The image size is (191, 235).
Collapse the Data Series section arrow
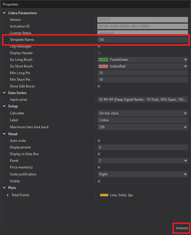5,93
